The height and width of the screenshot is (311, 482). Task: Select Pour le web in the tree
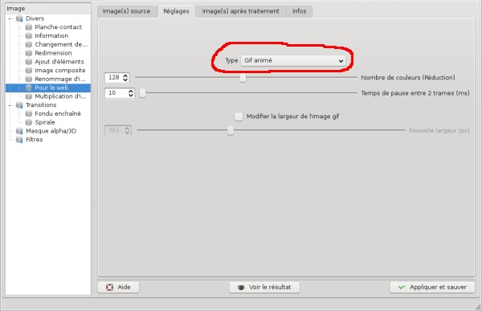[x=51, y=88]
